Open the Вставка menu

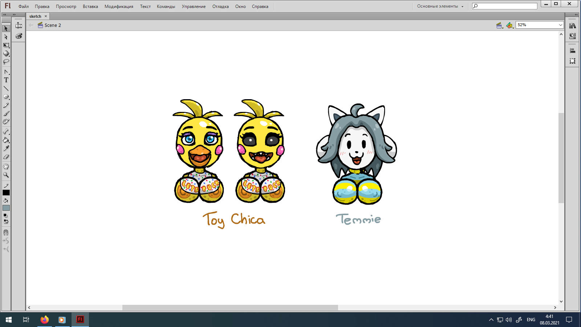pyautogui.click(x=90, y=7)
